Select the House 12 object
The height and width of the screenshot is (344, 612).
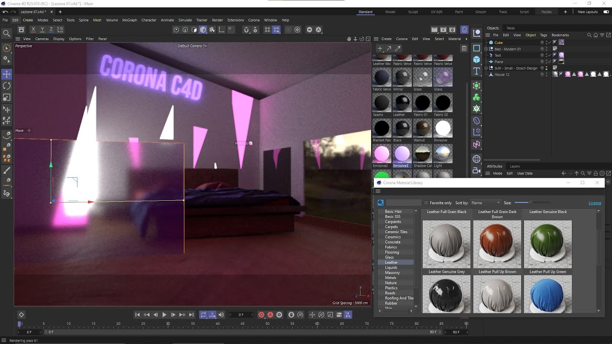(x=502, y=75)
